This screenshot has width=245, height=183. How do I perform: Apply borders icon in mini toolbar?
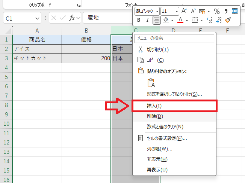click(x=195, y=20)
